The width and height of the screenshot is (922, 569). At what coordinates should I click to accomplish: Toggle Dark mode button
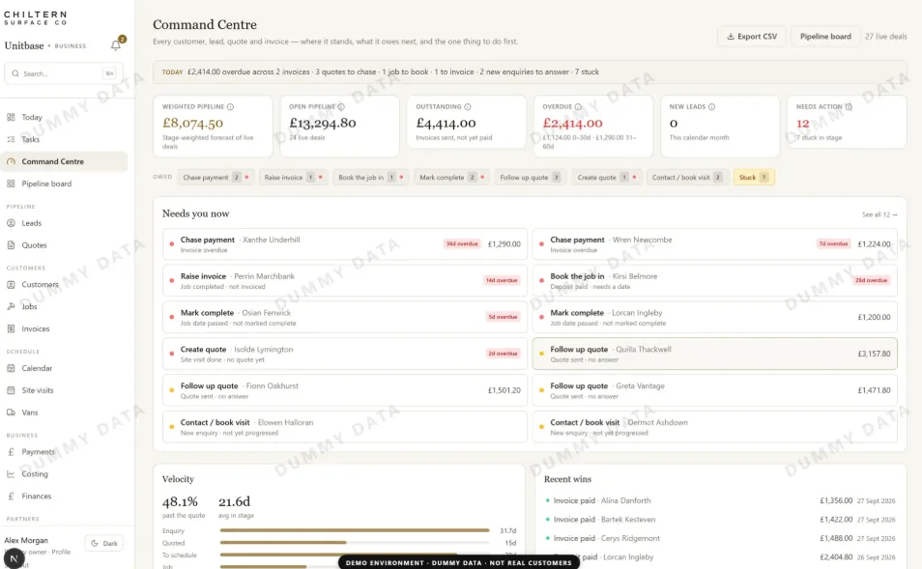click(x=104, y=543)
